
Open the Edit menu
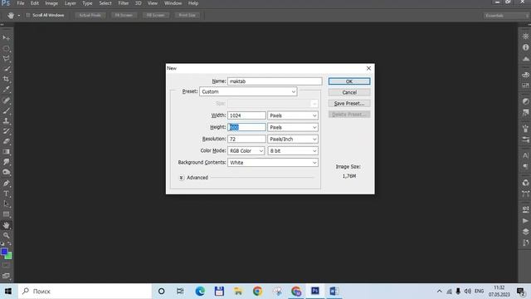35,3
